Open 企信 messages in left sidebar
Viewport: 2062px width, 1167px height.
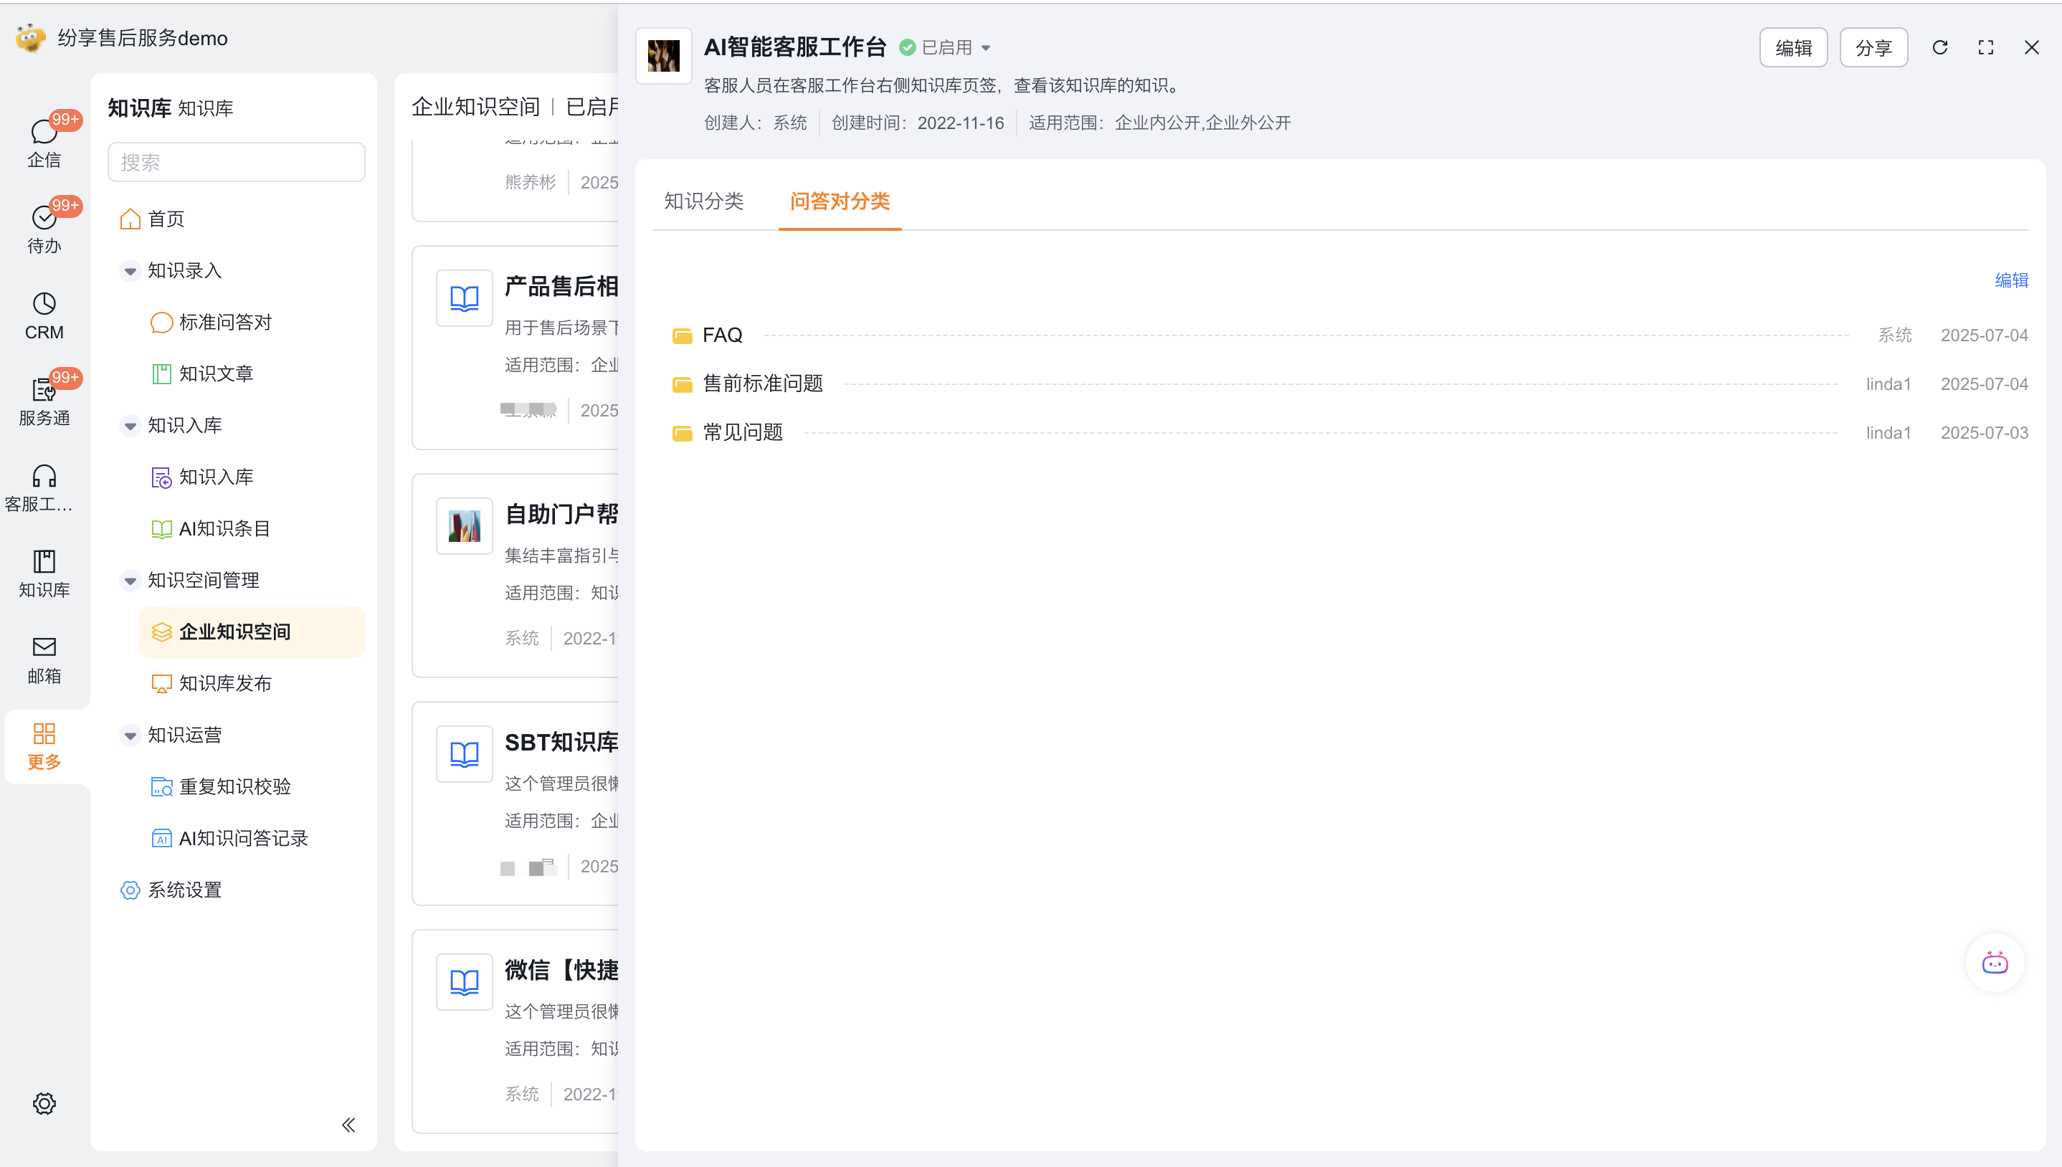point(44,143)
